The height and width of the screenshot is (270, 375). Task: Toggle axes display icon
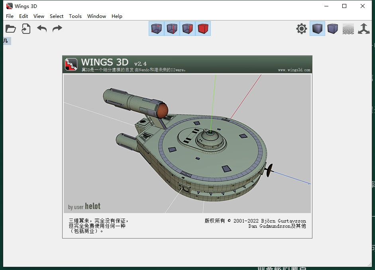pyautogui.click(x=363, y=29)
